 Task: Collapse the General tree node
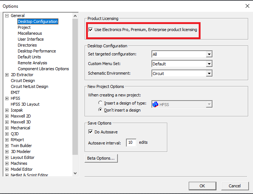tap(7, 16)
